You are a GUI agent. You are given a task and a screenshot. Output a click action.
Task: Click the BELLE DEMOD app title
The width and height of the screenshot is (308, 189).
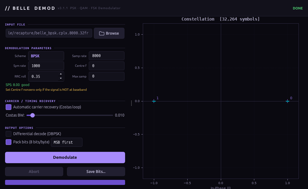(30, 8)
